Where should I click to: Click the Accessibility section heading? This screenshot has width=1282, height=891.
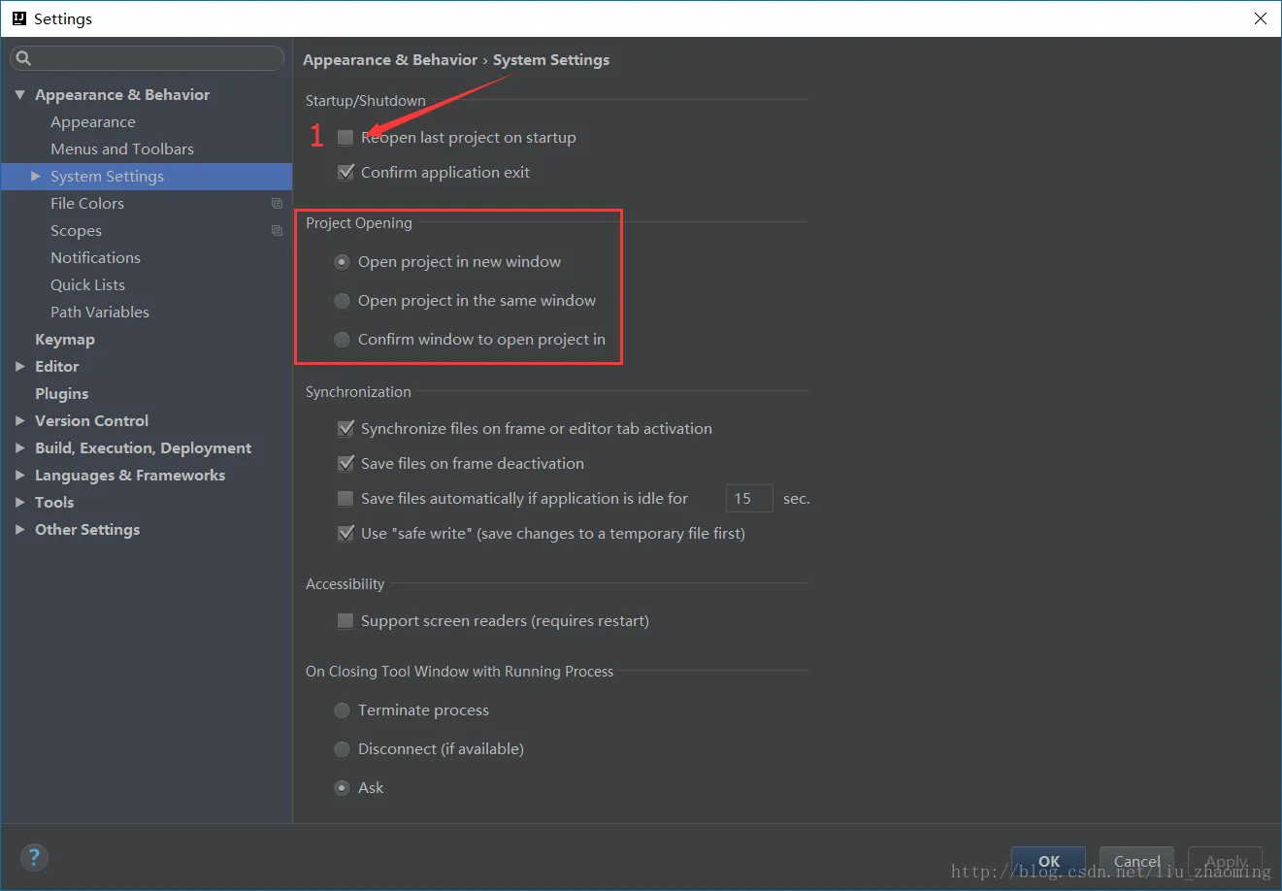point(345,584)
